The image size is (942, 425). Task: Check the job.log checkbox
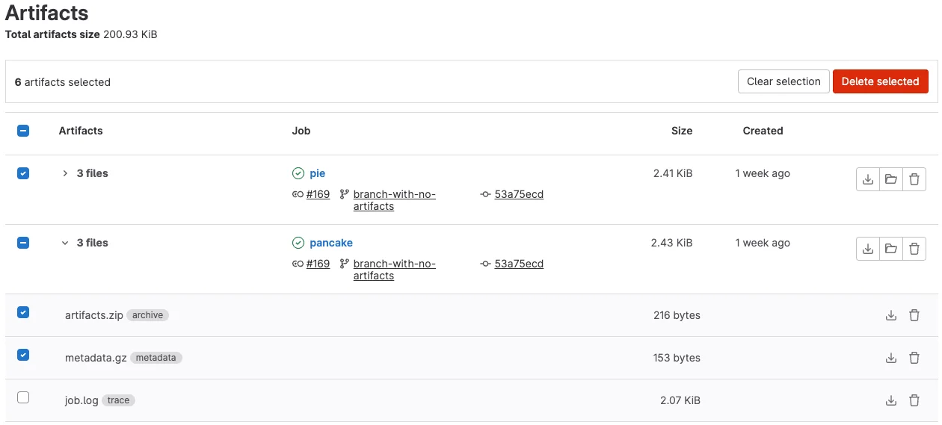pyautogui.click(x=23, y=397)
